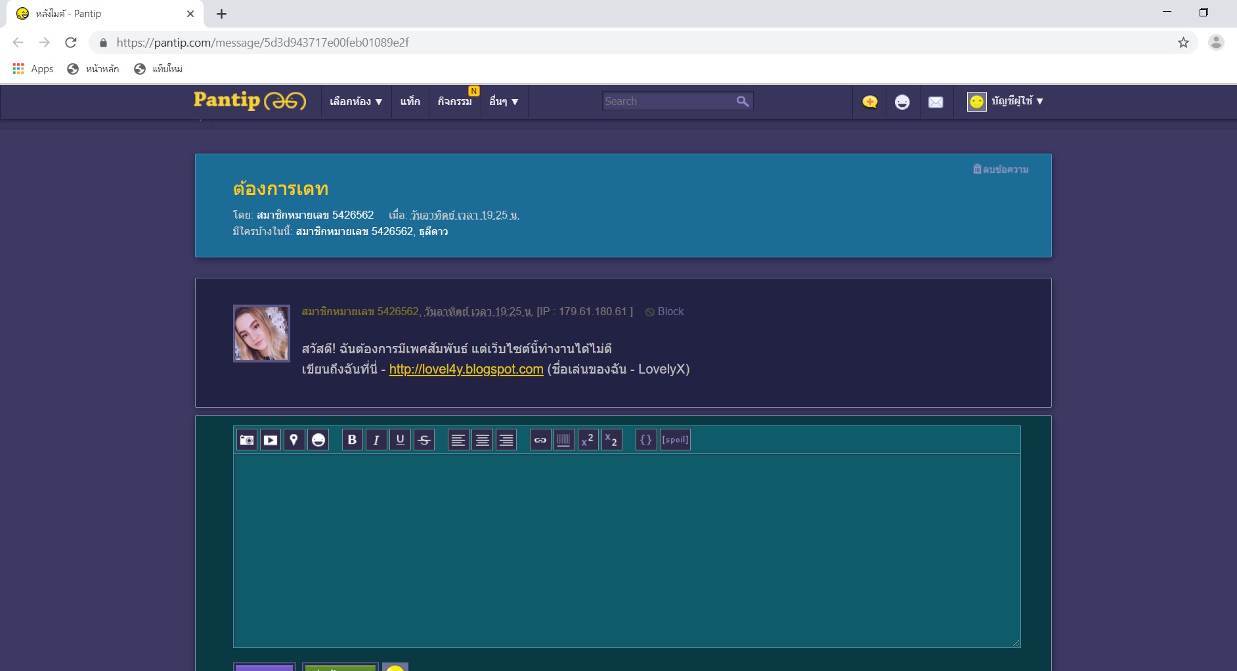Add a map location pin

tap(294, 440)
